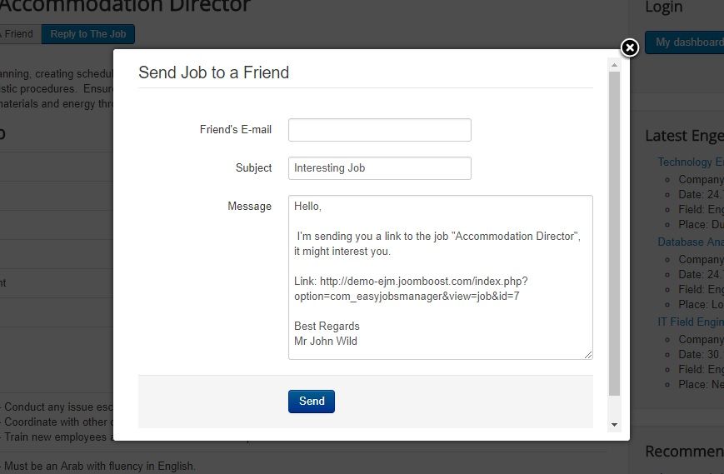Click the modal vertical scrollbar thumb

coord(614,233)
